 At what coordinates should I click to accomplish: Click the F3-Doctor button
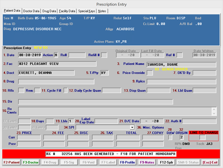[30, 162]
